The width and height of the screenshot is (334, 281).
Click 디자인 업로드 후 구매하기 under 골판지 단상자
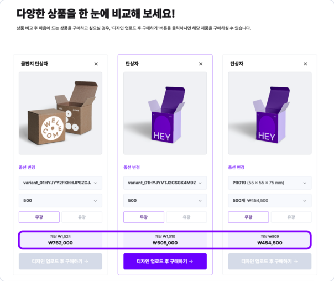[x=60, y=262]
